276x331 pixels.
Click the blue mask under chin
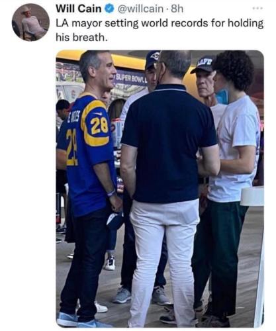pos(222,96)
